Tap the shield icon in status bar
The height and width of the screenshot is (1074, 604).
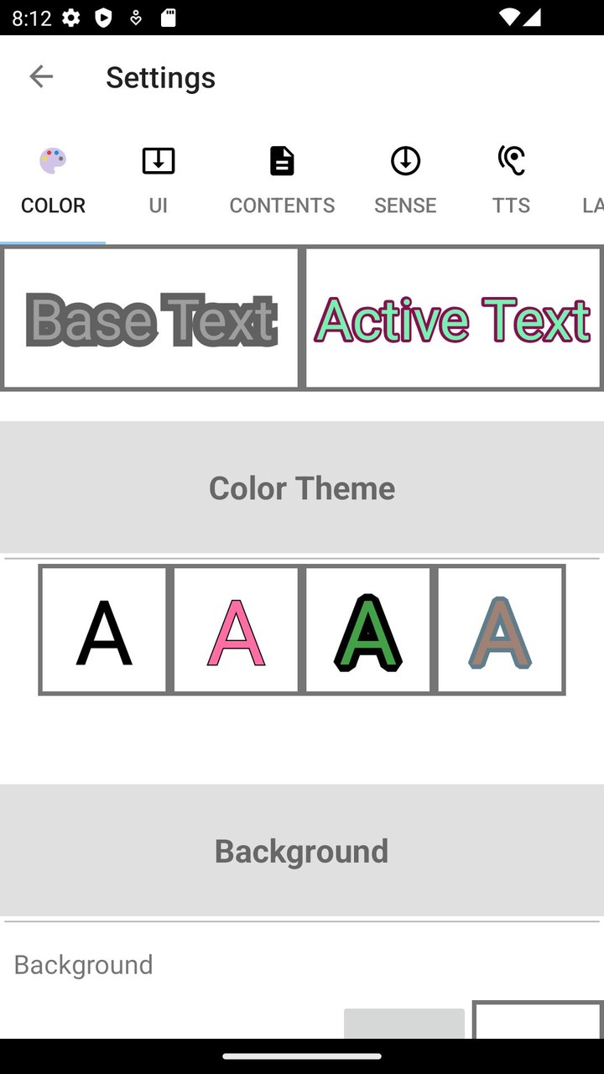coord(103,18)
